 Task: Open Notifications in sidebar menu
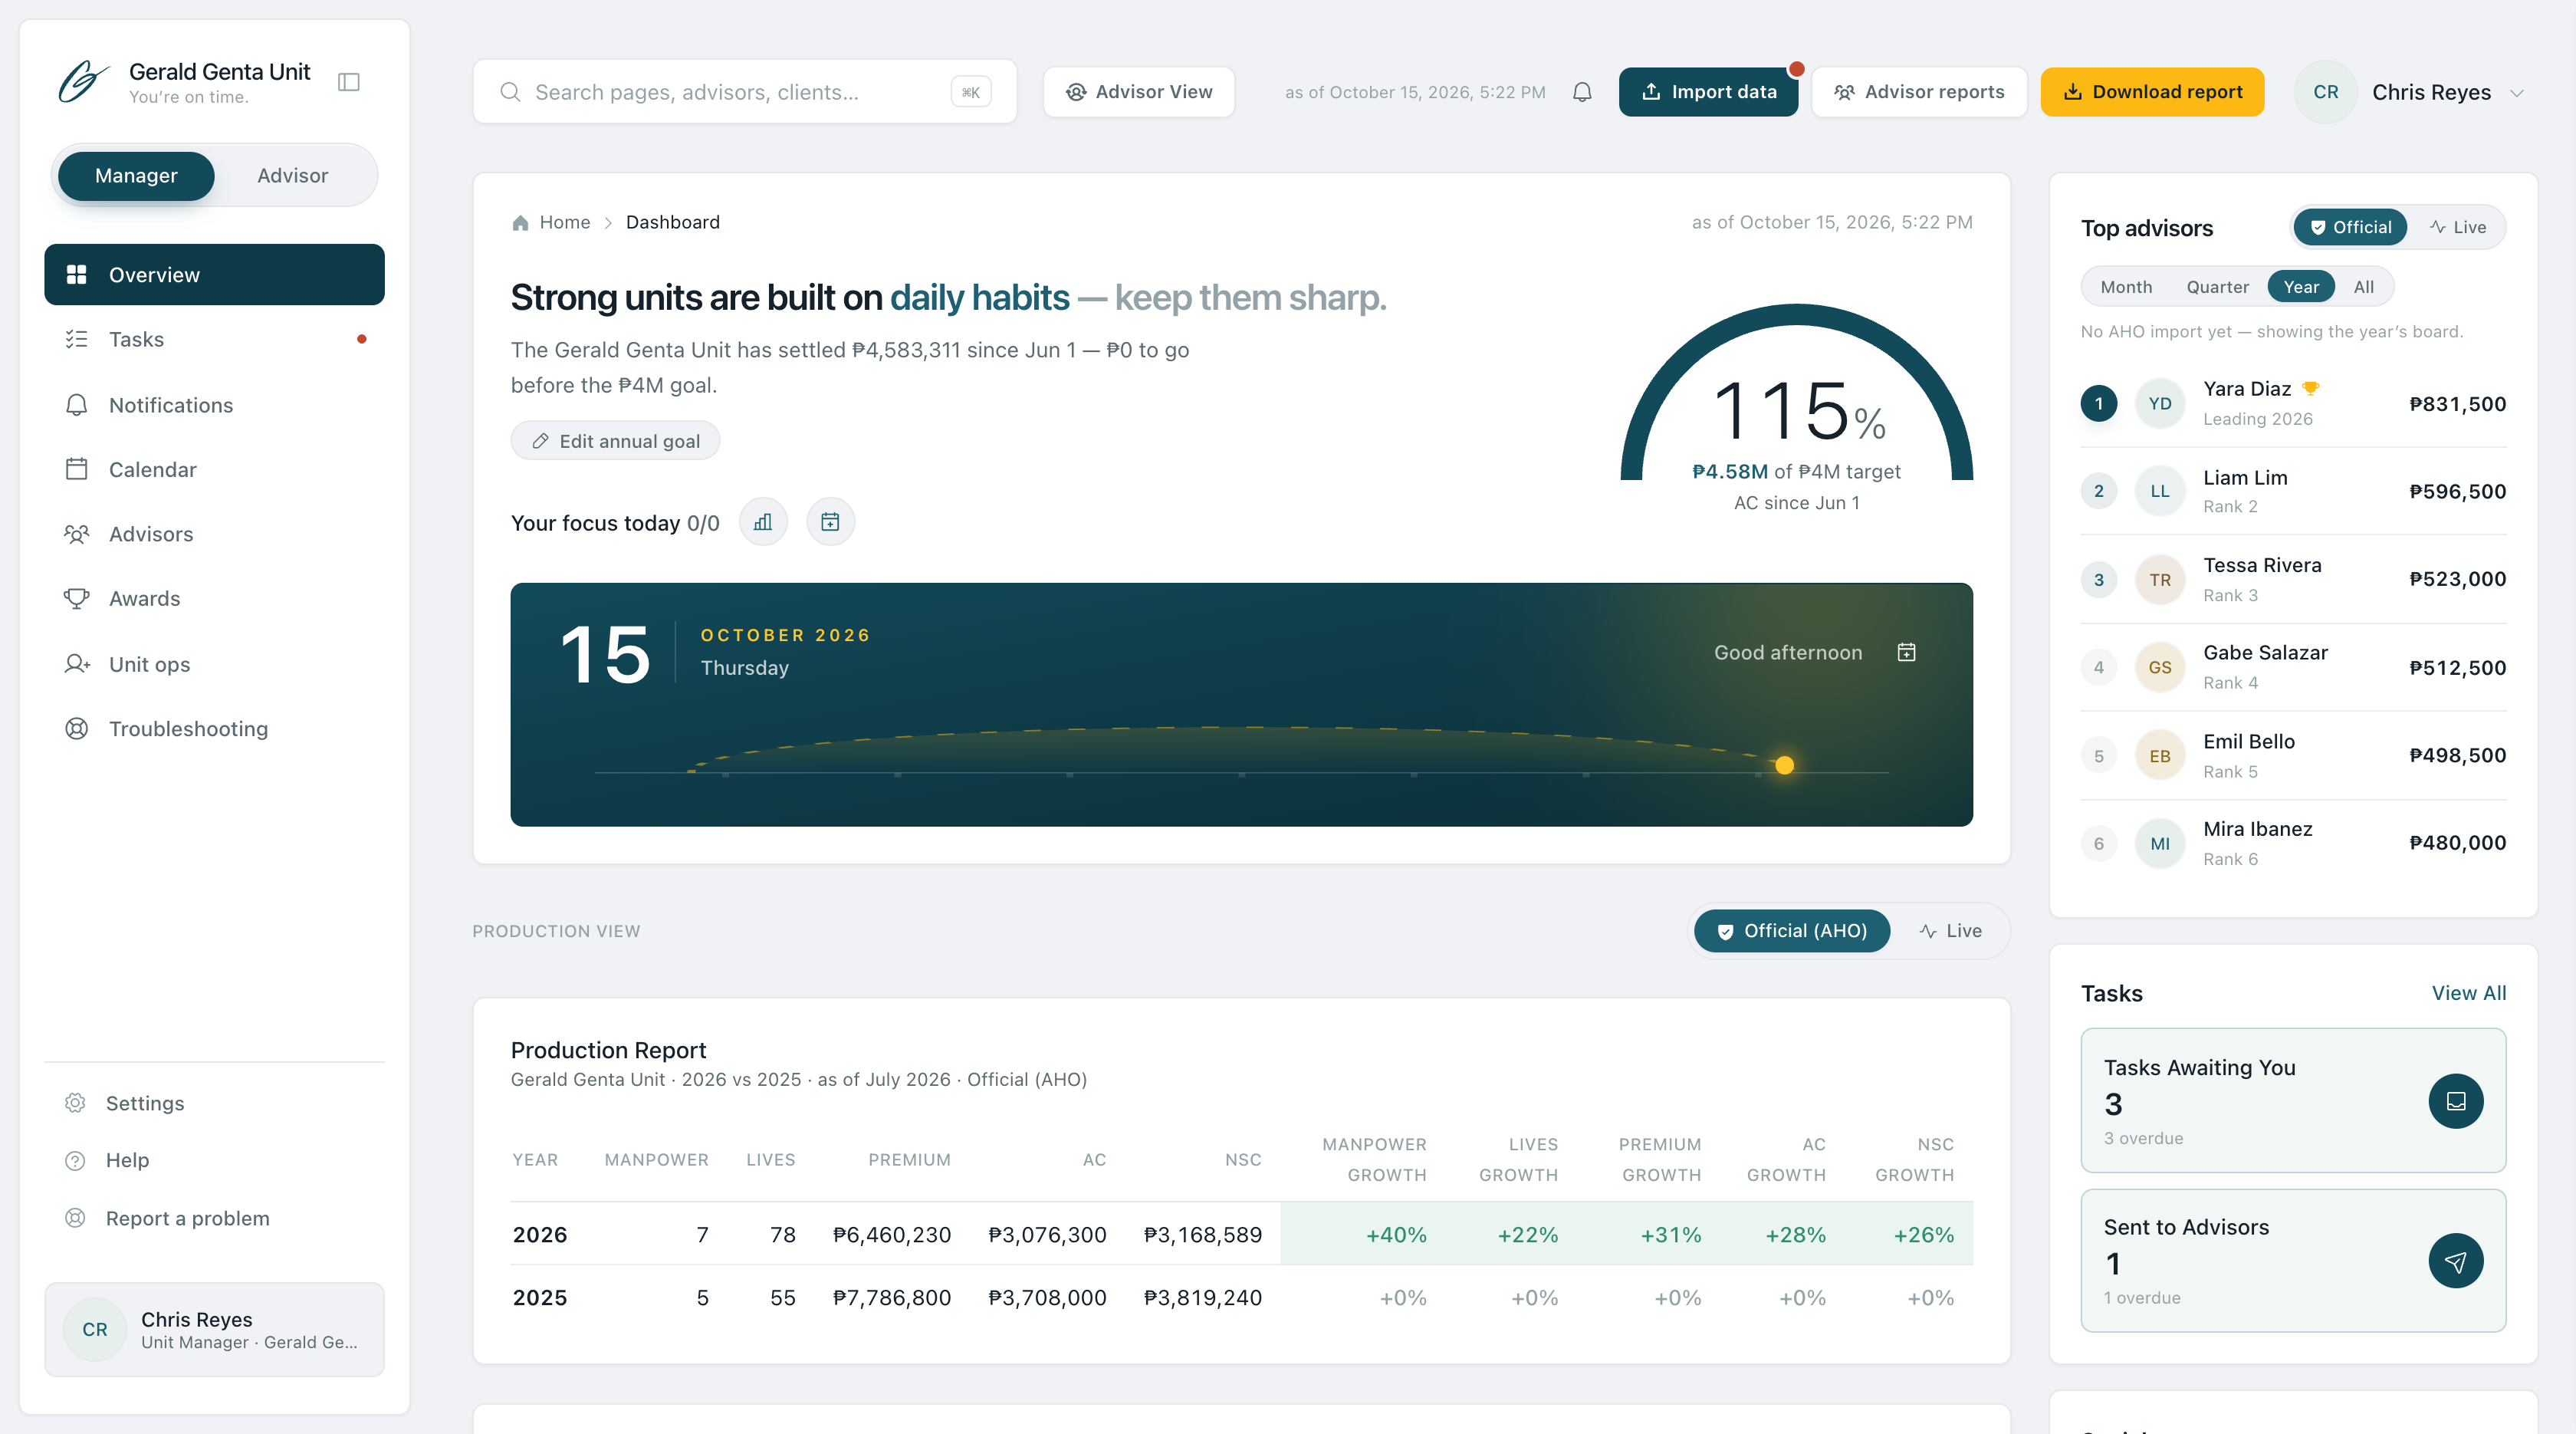(214, 405)
